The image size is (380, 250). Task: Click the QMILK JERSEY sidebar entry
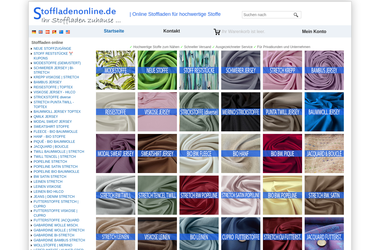(x=46, y=117)
